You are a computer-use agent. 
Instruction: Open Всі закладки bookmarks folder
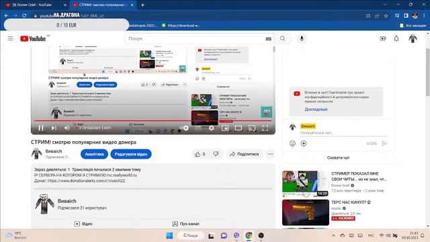413,26
